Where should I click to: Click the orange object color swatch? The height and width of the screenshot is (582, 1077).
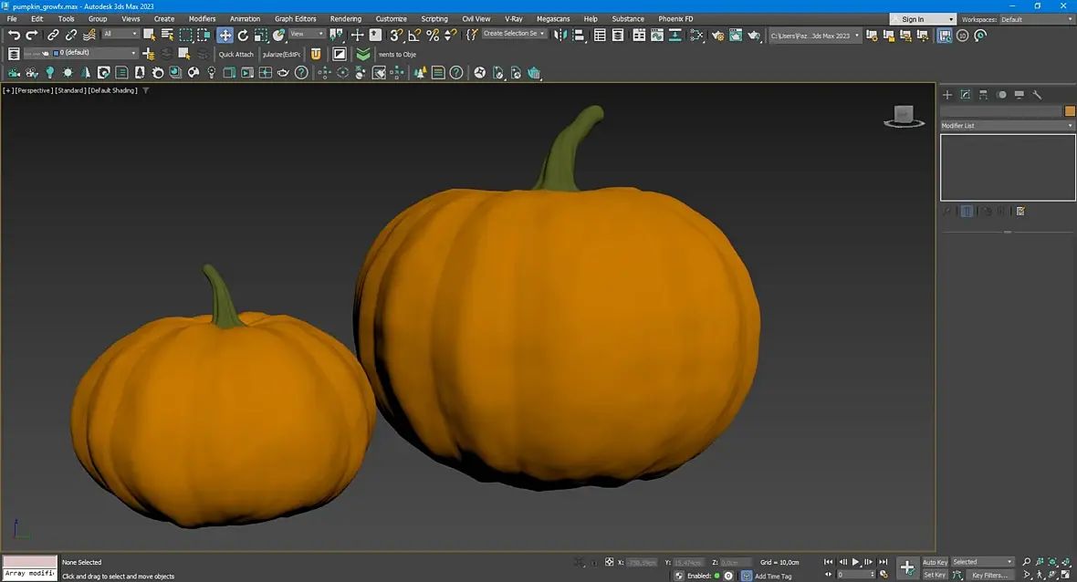[1070, 111]
